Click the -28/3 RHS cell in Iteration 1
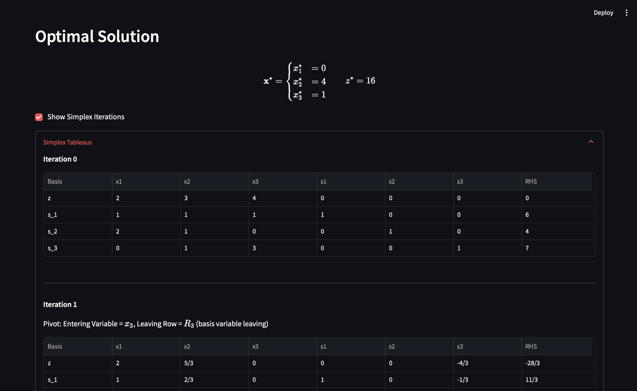 (x=533, y=363)
